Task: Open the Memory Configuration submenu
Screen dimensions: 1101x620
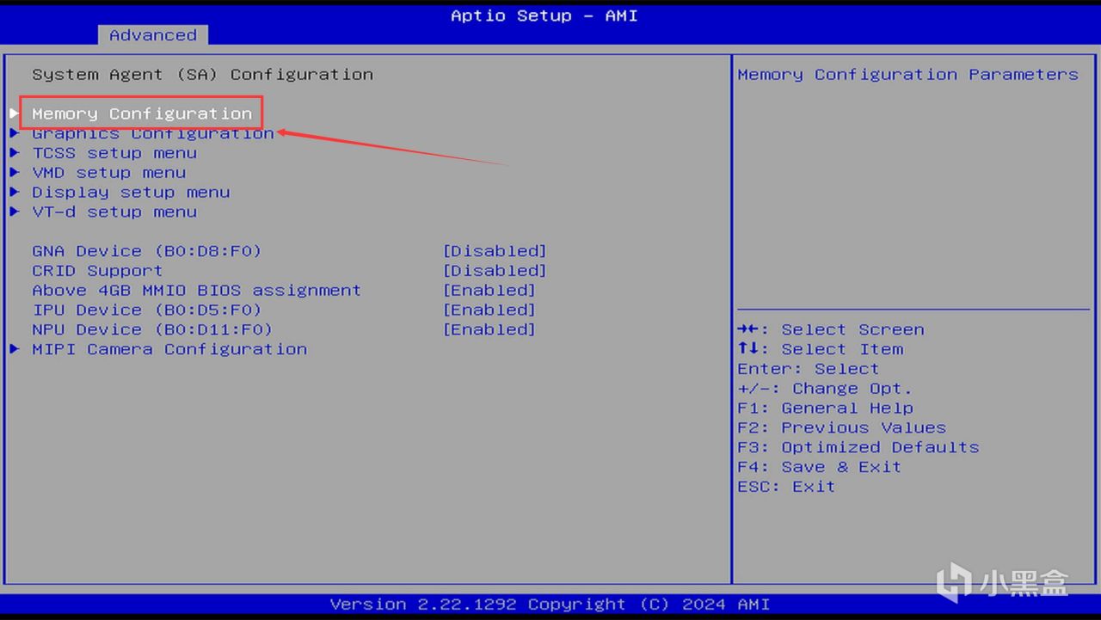Action: coord(142,114)
